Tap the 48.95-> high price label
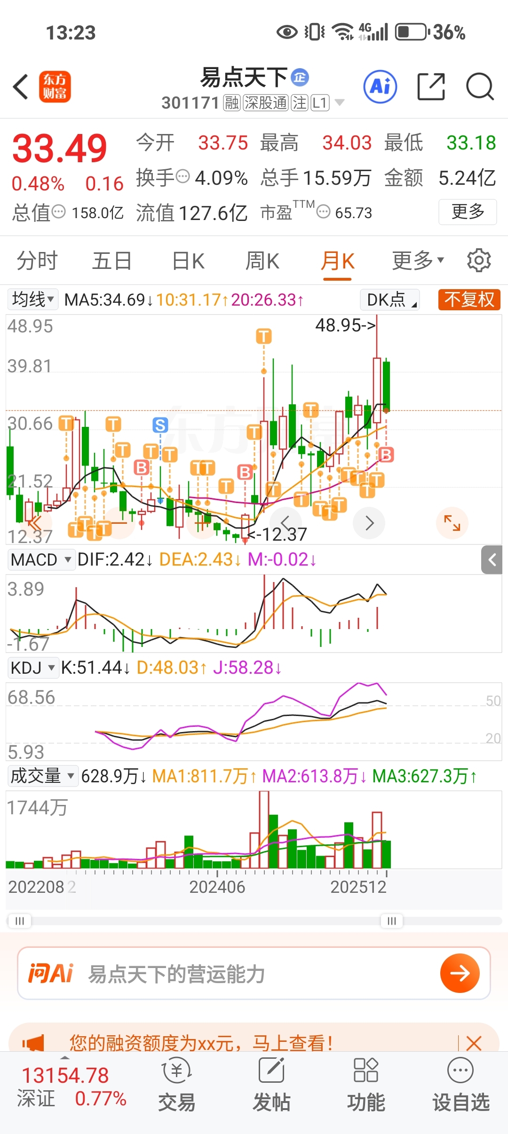508x1134 pixels. coord(345,325)
